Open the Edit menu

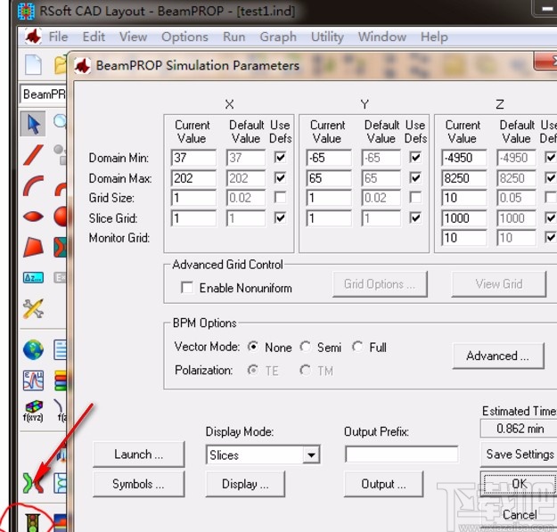click(94, 37)
